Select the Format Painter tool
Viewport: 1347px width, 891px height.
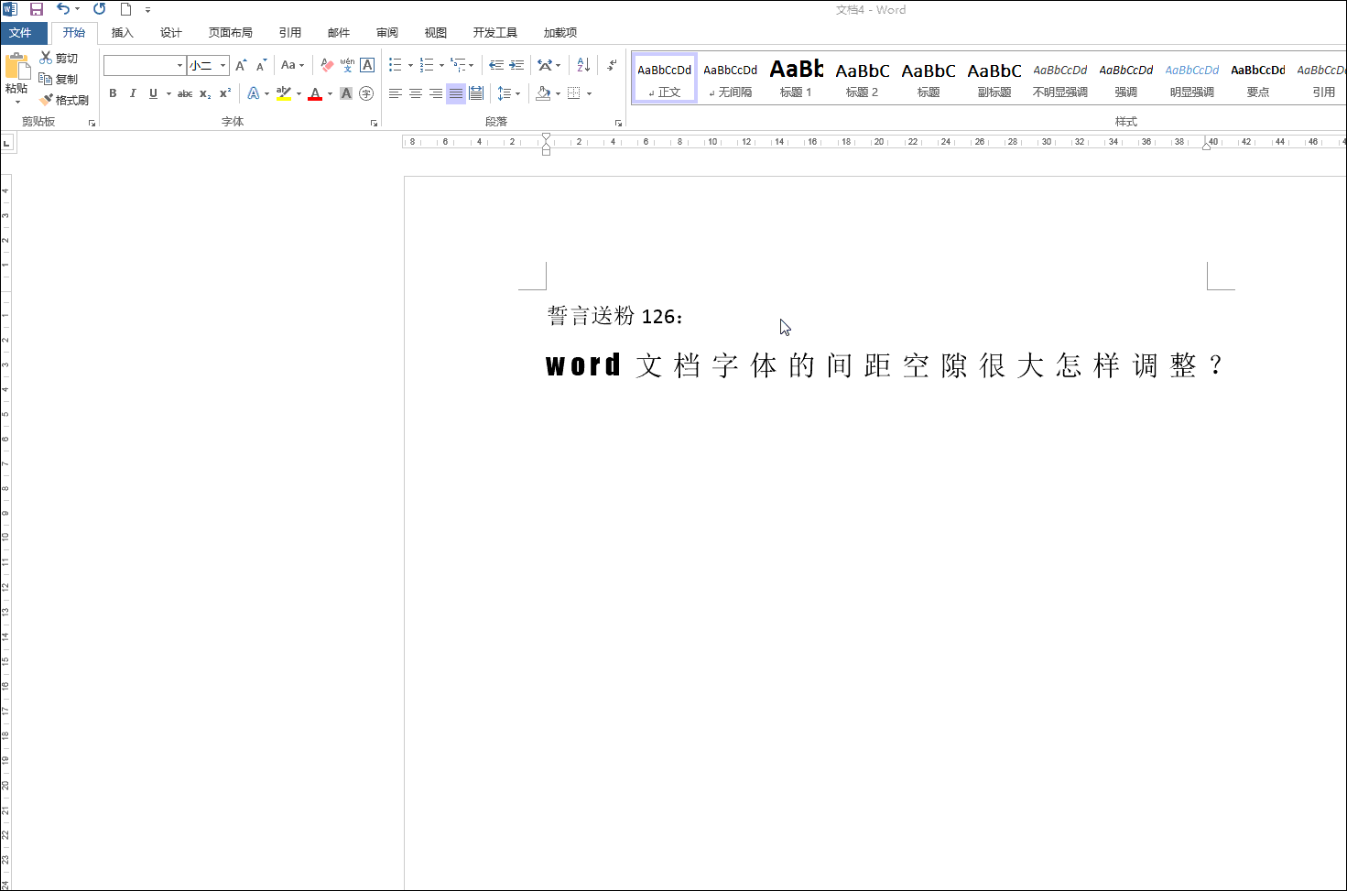(64, 99)
